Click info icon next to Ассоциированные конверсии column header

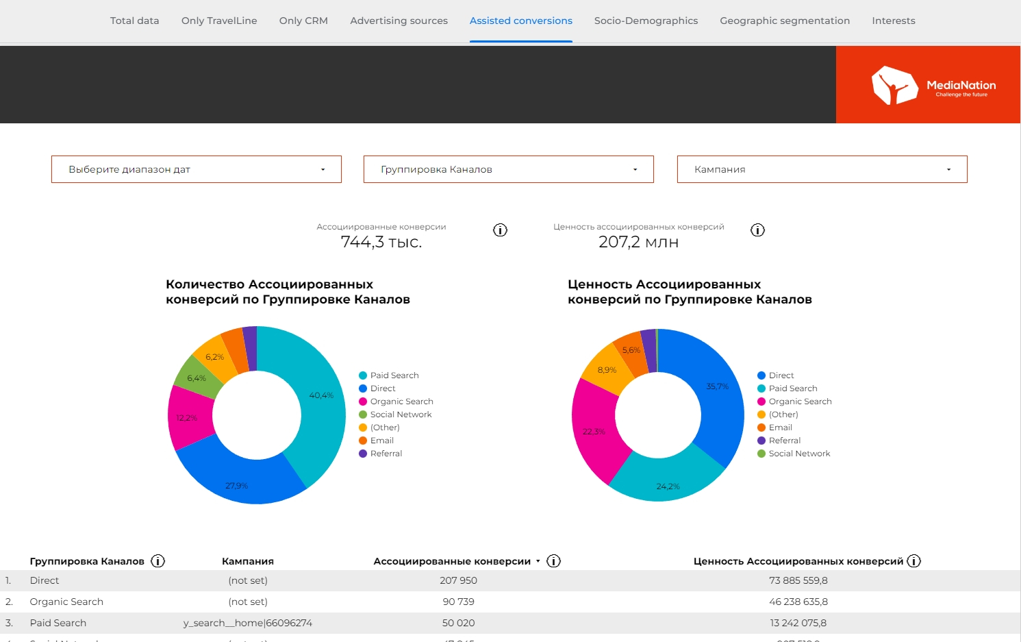[554, 561]
